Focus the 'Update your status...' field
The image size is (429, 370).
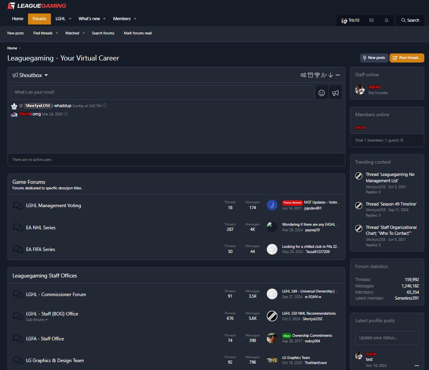click(x=387, y=338)
